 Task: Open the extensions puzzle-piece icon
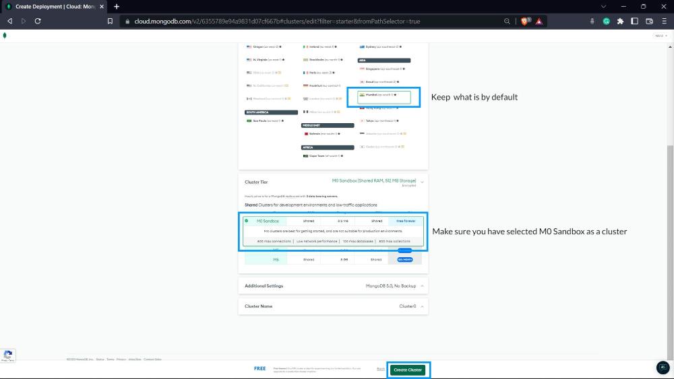point(620,21)
